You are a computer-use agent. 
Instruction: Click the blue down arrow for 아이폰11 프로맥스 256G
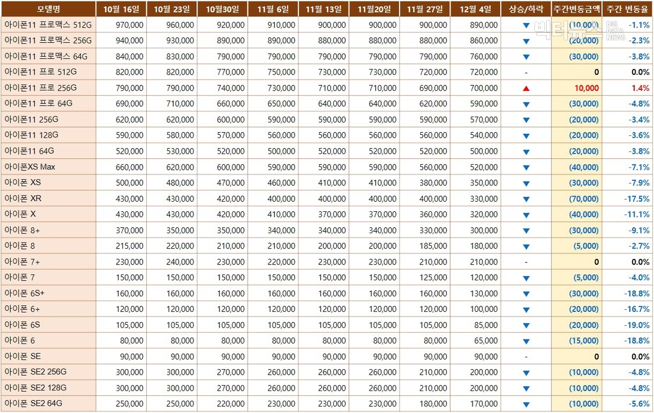click(526, 41)
